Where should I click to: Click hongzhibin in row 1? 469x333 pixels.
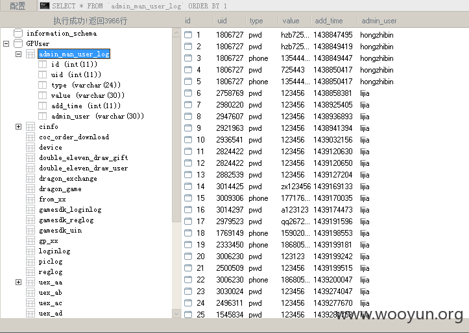coord(377,35)
